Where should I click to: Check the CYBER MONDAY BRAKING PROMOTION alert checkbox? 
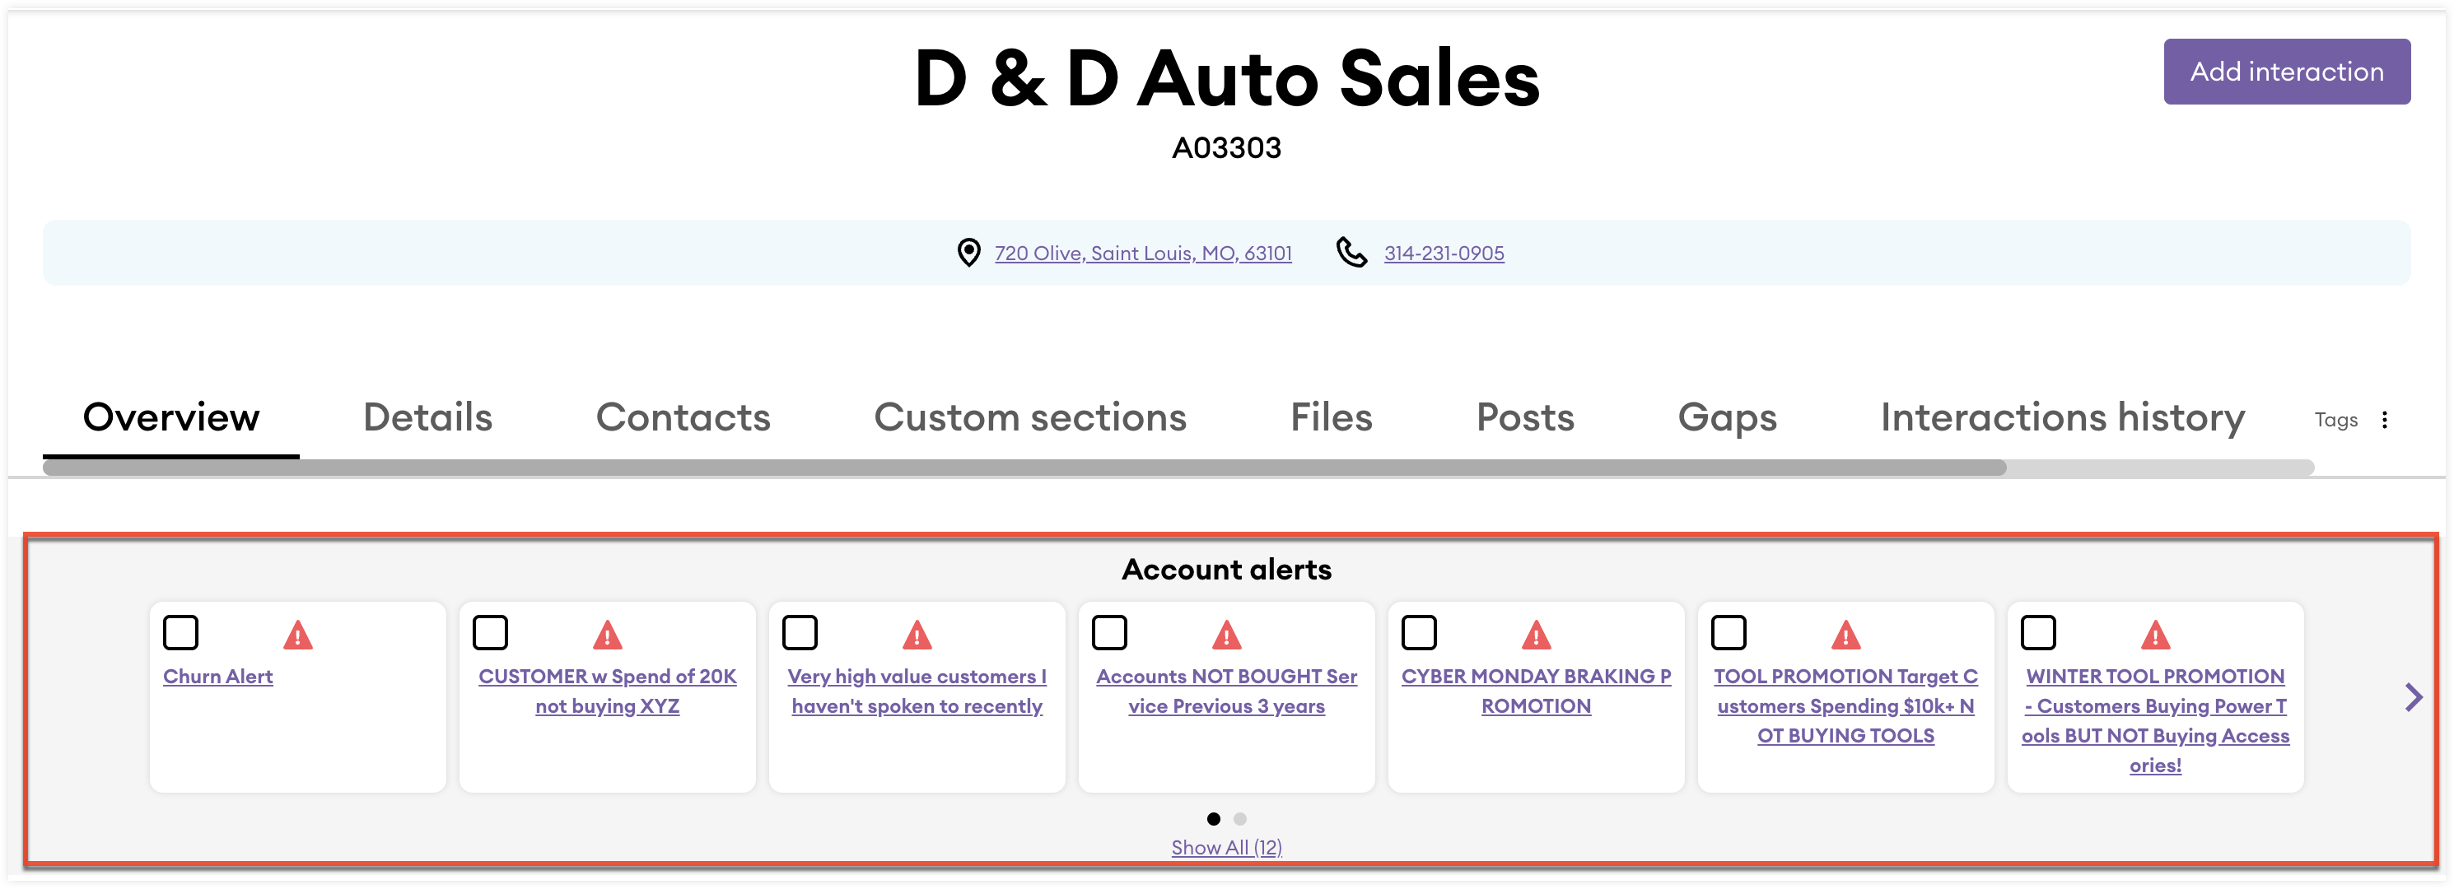tap(1419, 632)
